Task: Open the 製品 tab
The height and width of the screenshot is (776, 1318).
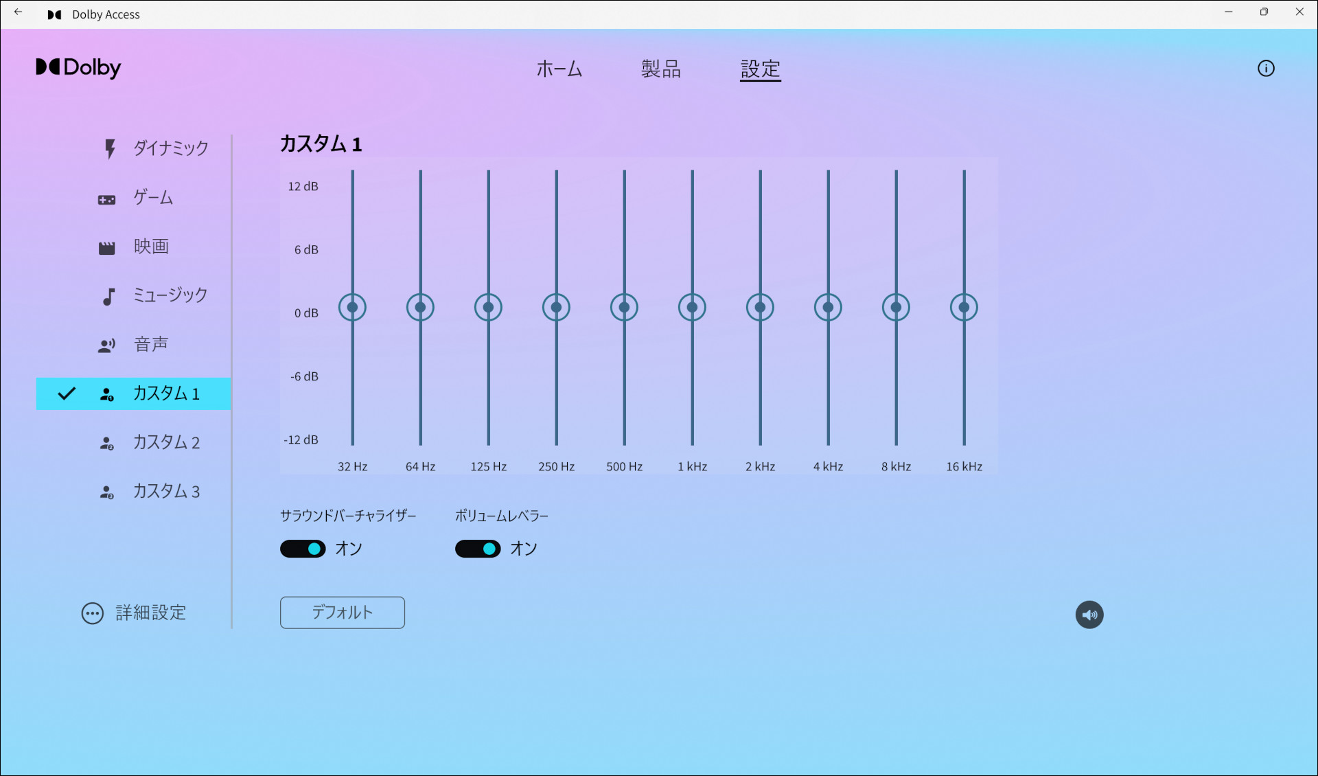Action: 660,69
